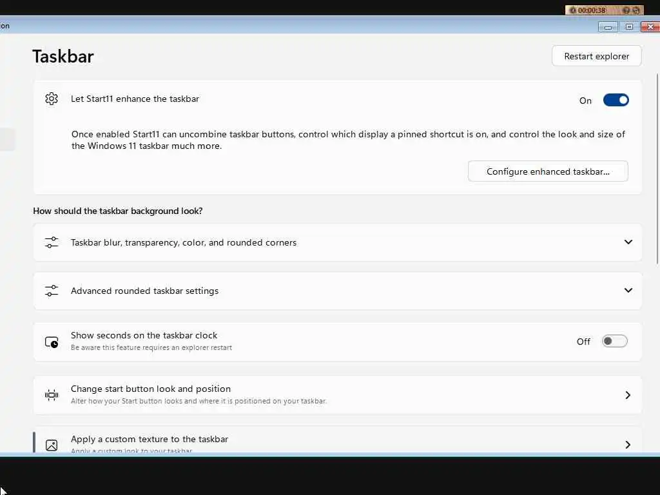Click 'Advanced rounded taskbar settings' label
The width and height of the screenshot is (660, 495).
tap(144, 291)
